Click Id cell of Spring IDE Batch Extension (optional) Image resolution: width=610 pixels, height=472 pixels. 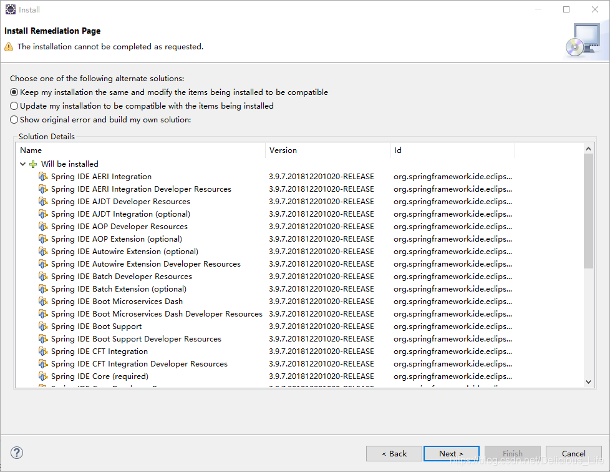coord(452,288)
